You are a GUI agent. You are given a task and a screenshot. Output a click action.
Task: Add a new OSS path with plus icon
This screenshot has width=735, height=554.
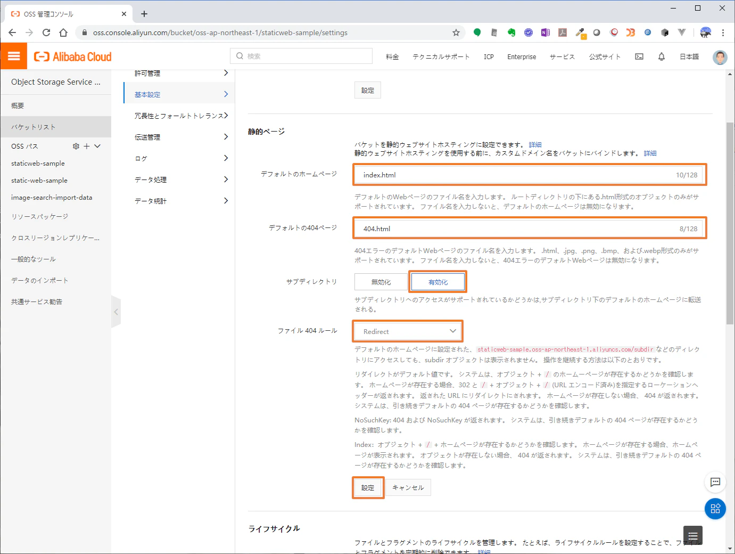click(87, 146)
